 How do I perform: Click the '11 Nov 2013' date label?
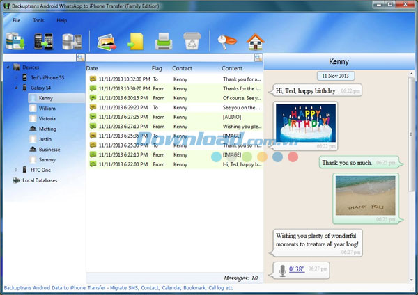pos(335,76)
